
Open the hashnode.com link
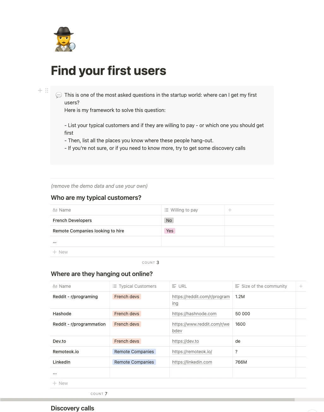click(x=194, y=314)
